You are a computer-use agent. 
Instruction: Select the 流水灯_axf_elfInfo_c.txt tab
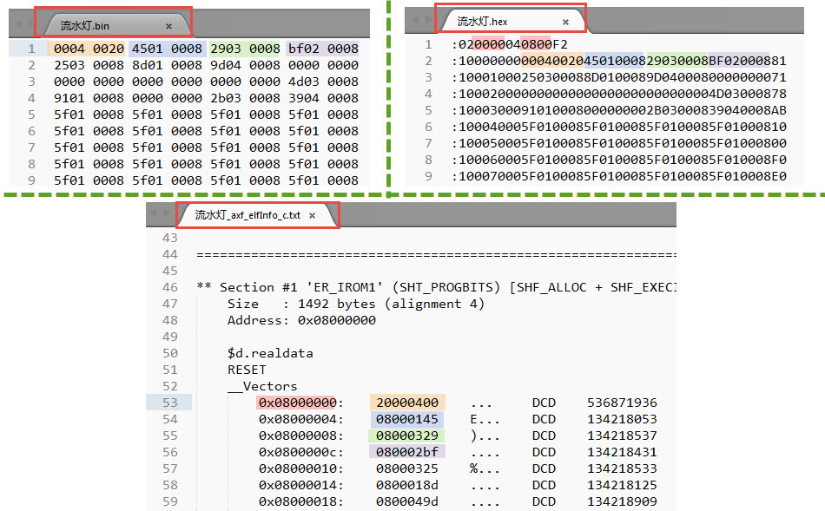click(247, 215)
